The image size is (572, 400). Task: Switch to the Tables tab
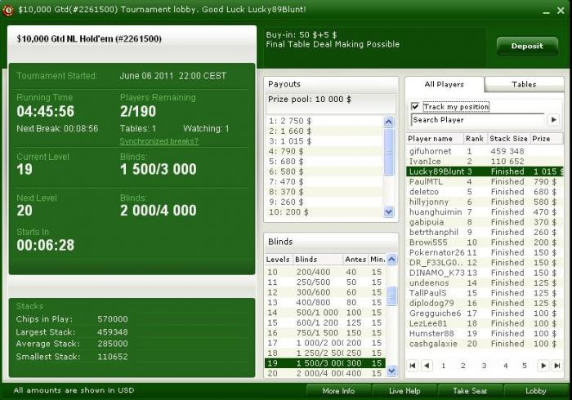point(524,84)
